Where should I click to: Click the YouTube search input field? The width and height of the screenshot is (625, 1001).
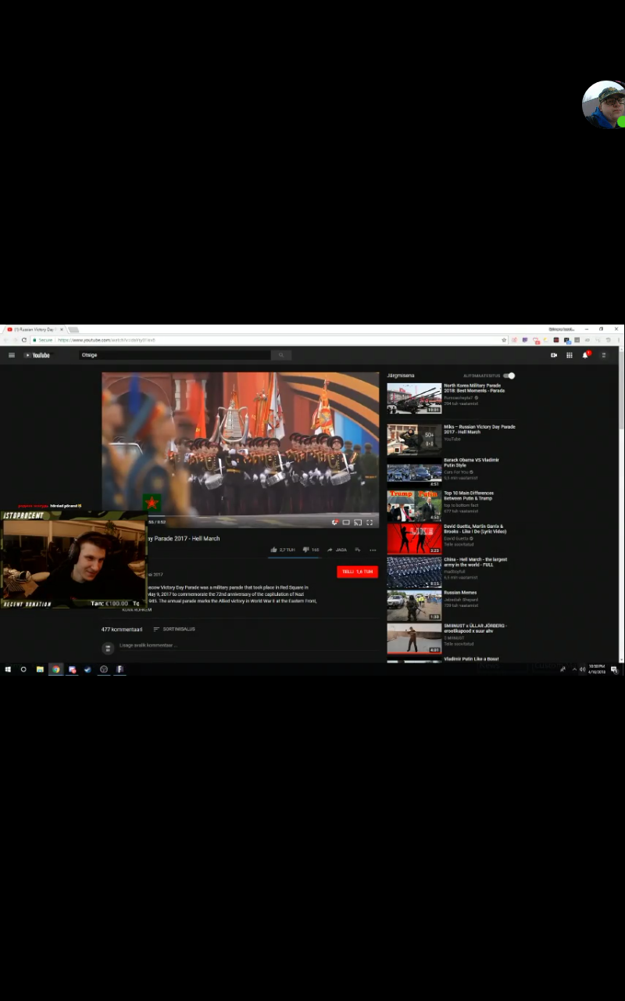pyautogui.click(x=175, y=355)
